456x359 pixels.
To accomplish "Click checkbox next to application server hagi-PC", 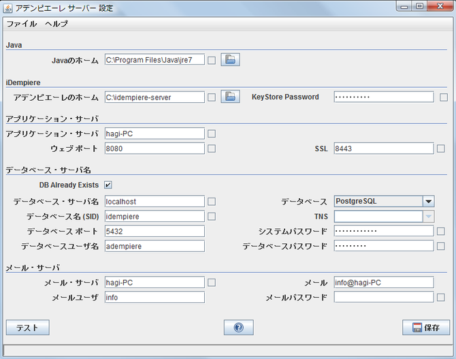I will [x=212, y=134].
